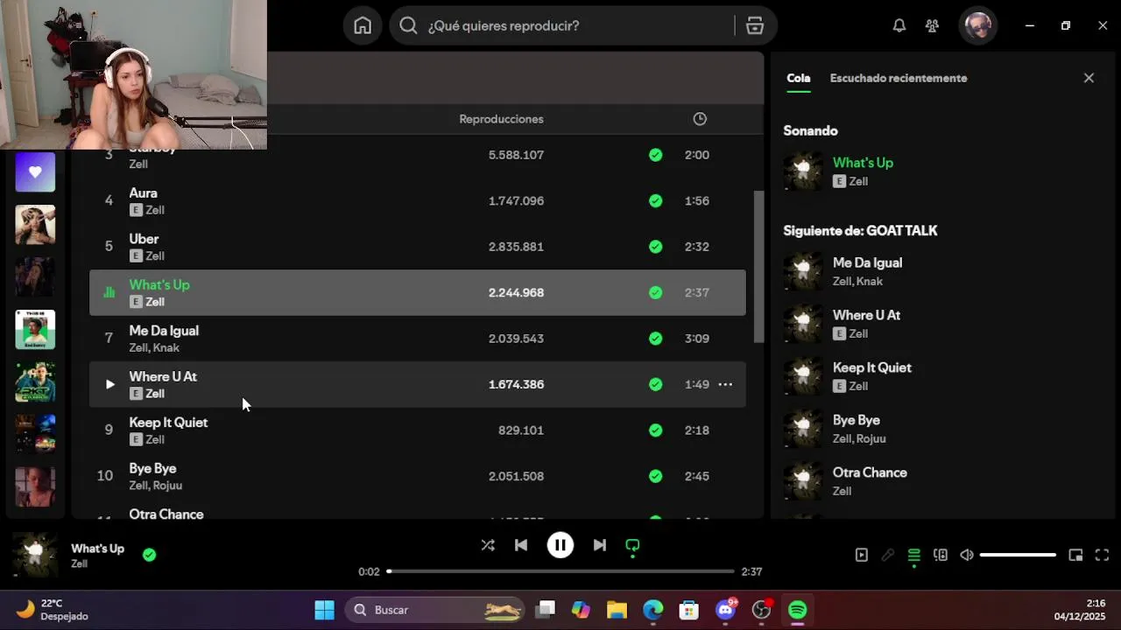Viewport: 1121px width, 630px height.
Task: Open Connect to a device
Action: click(x=941, y=555)
